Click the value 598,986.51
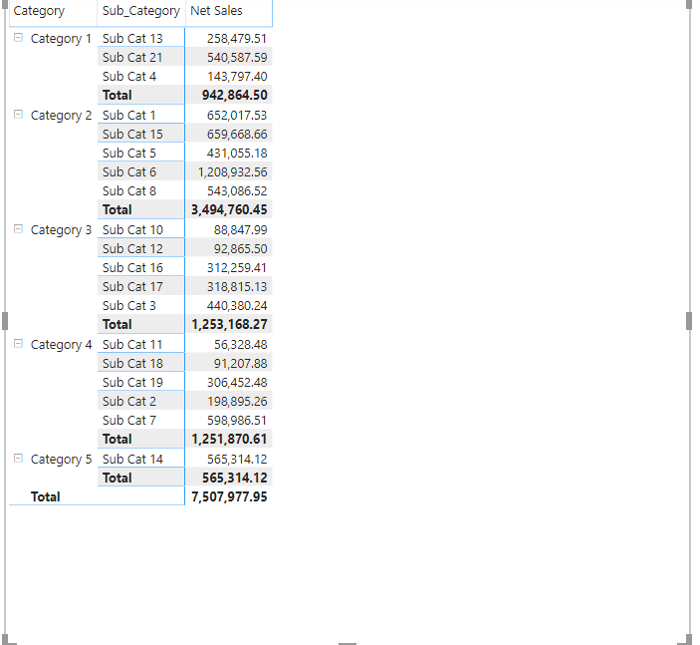Viewport: 700px width, 645px height. click(x=237, y=421)
